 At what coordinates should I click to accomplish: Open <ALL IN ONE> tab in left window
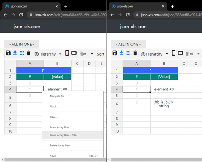[x=21, y=44]
